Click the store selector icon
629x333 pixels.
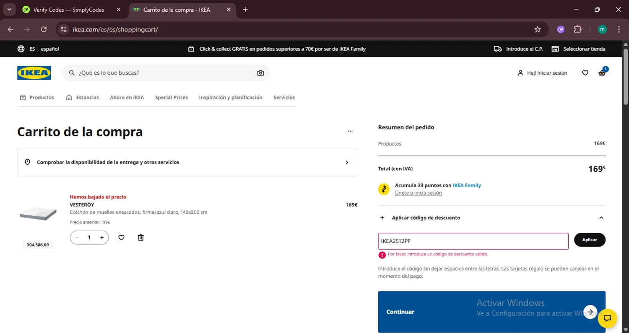point(555,49)
